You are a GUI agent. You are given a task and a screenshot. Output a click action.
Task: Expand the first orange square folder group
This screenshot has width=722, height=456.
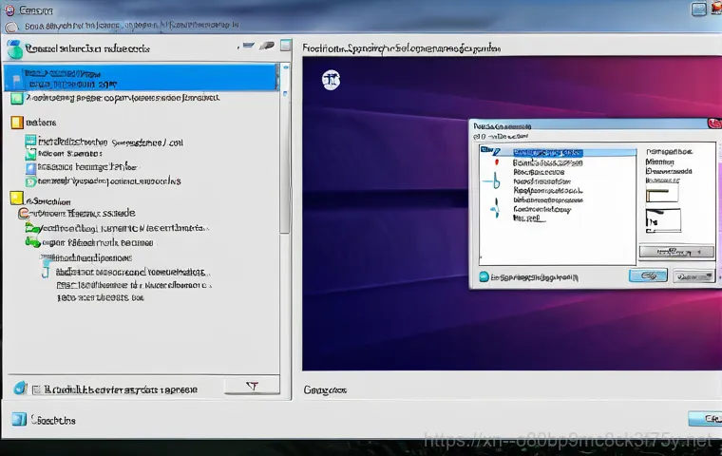coord(17,122)
